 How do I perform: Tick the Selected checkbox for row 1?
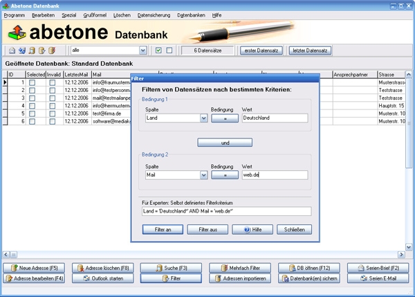point(32,82)
